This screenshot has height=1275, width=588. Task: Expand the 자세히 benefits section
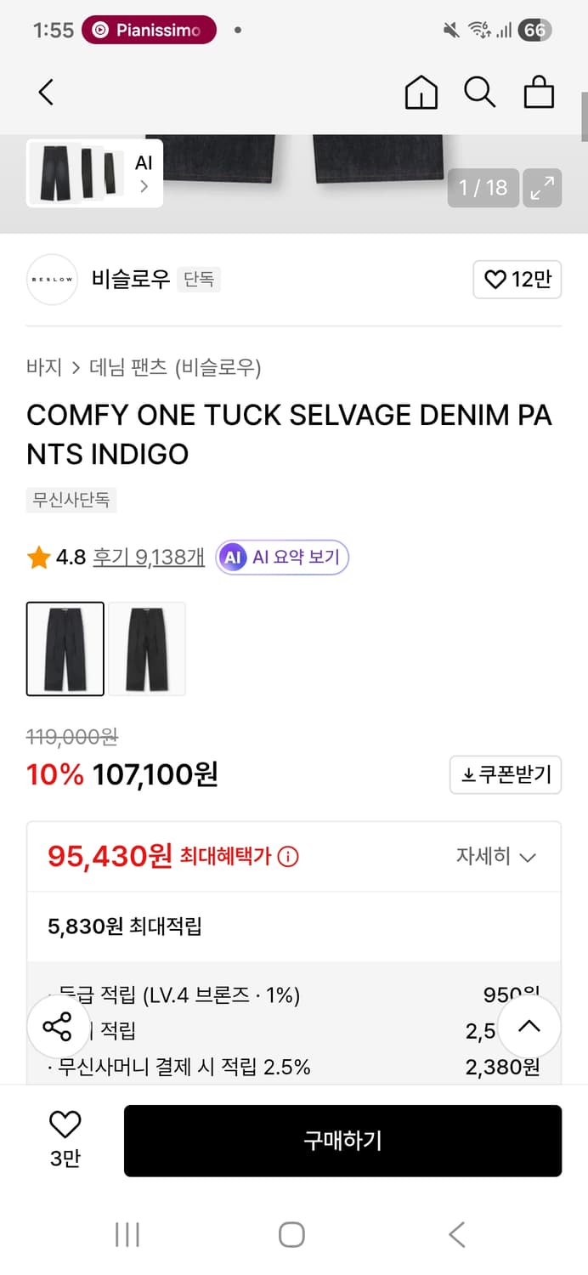pyautogui.click(x=506, y=857)
